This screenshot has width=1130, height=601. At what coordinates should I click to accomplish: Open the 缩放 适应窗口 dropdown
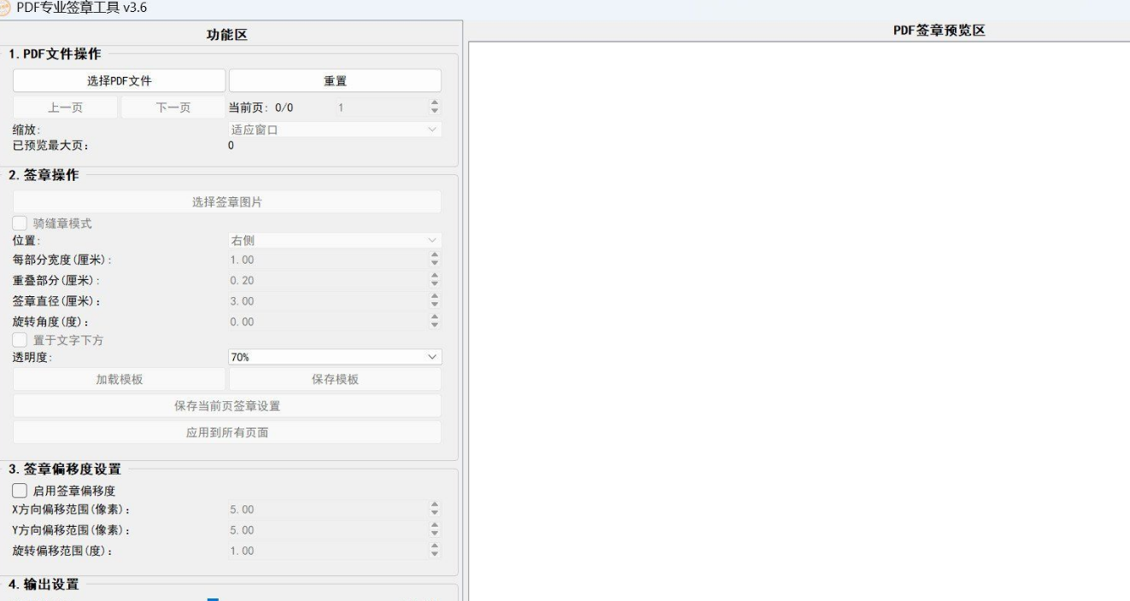[335, 131]
